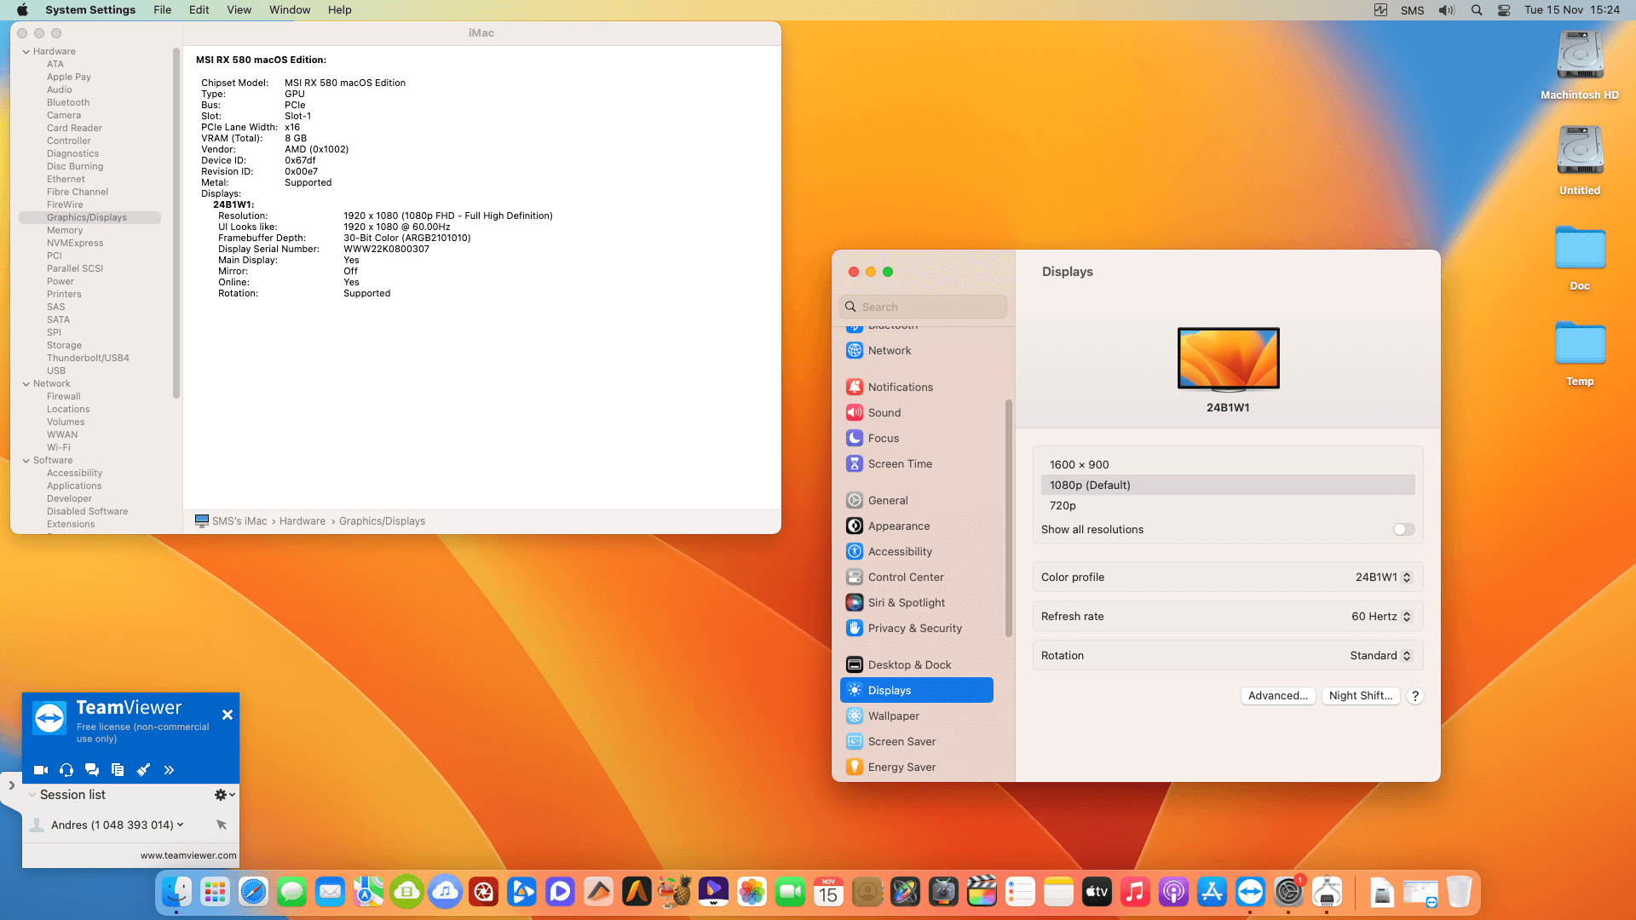Viewport: 1636px width, 920px height.
Task: Open Control Center in the menu bar
Action: pyautogui.click(x=1504, y=10)
